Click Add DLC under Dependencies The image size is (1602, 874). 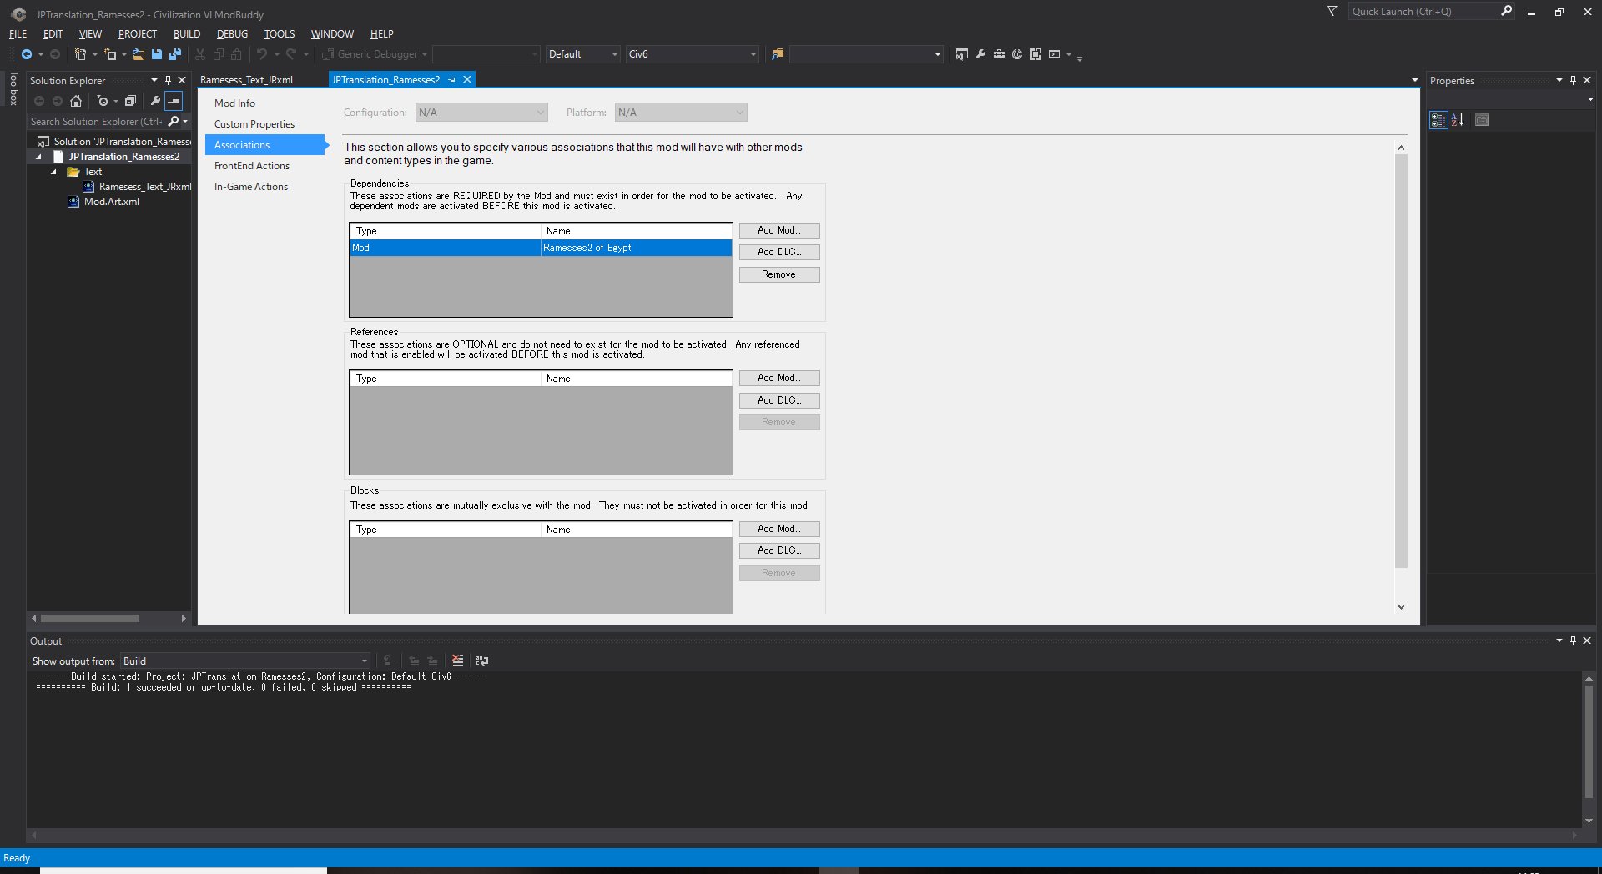tap(779, 252)
